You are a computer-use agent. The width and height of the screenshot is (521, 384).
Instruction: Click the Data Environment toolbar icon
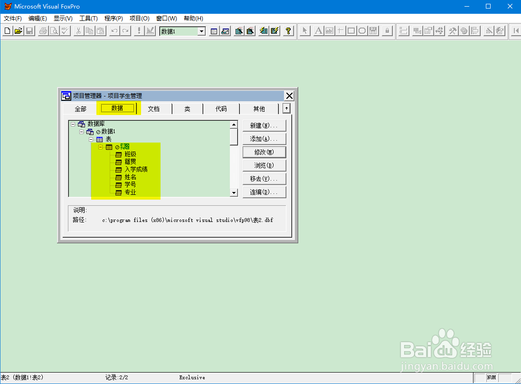[417, 31]
